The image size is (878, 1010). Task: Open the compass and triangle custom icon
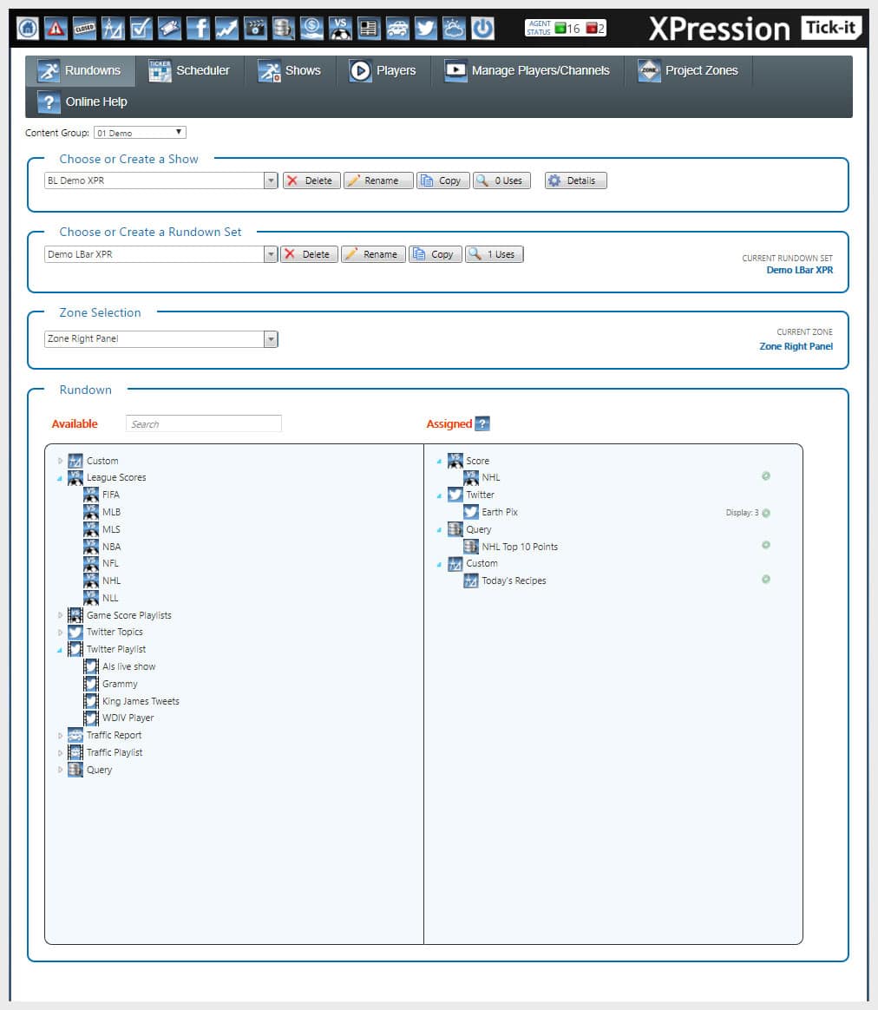point(113,29)
